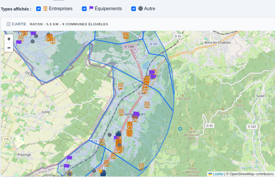Click the Saxel place label
275x177 pixels.
(x=260, y=96)
